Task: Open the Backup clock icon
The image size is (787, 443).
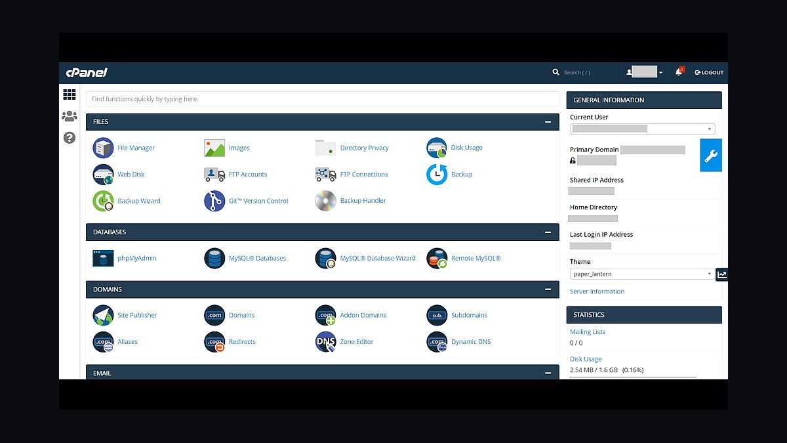Action: 437,175
